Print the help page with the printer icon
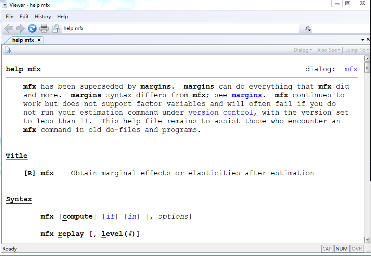The image size is (371, 256). pos(44,28)
